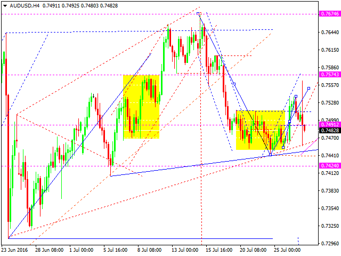Click the 0.73830 price scale value
341x256 pixels.
pyautogui.click(x=330, y=191)
